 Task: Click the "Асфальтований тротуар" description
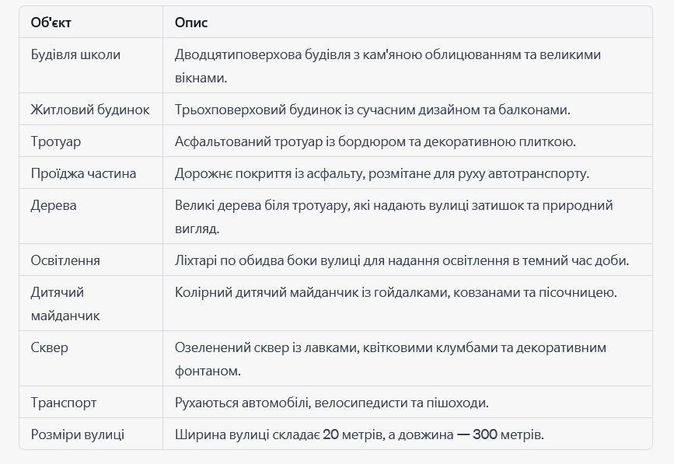click(375, 141)
